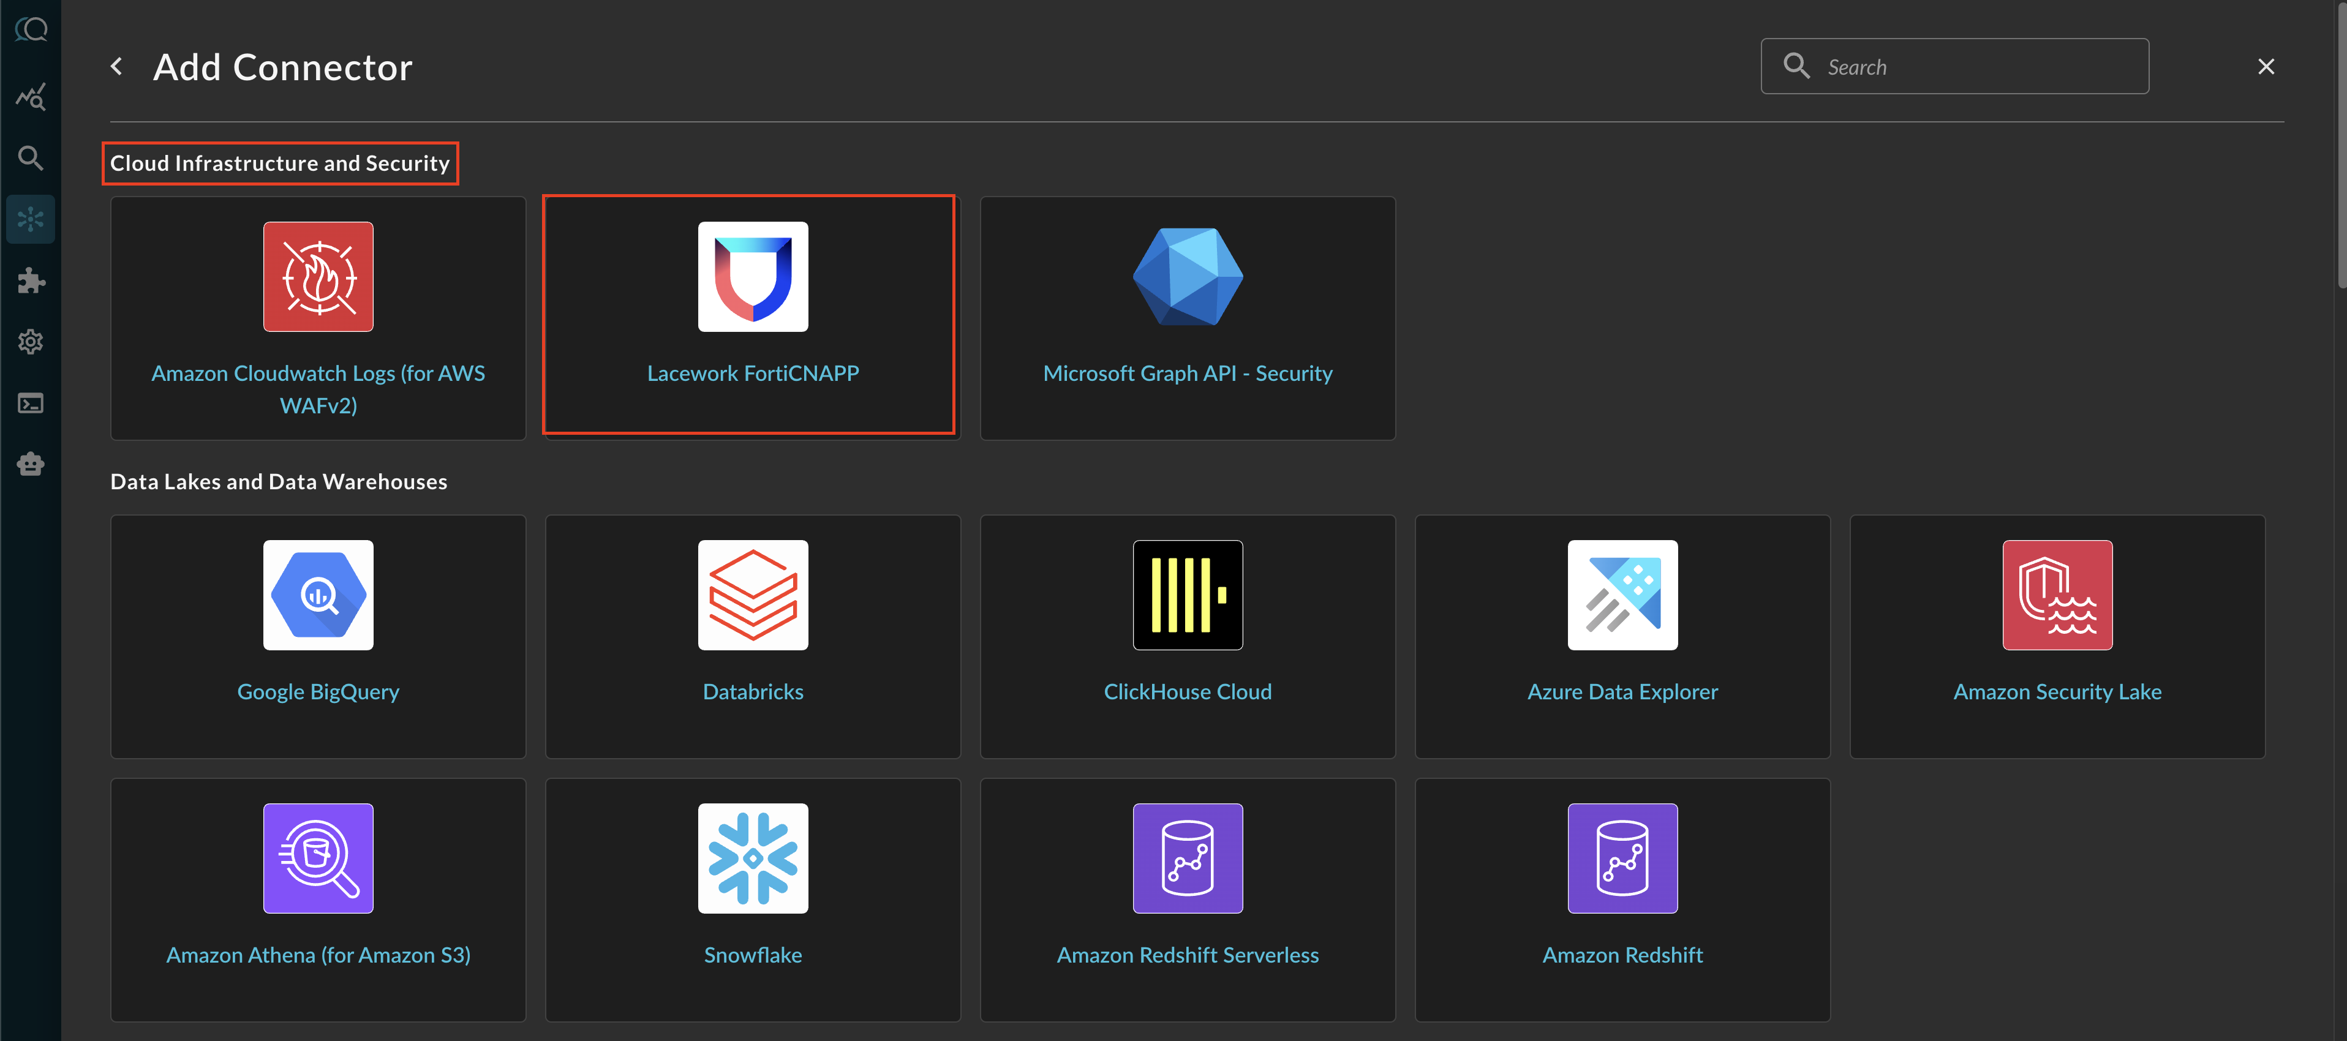The height and width of the screenshot is (1041, 2347).
Task: Click the Snowflake snowflake icon
Action: click(753, 858)
